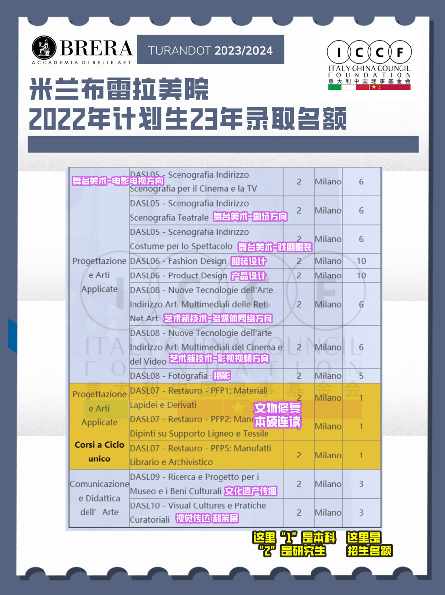Image resolution: width=445 pixels, height=595 pixels.
Task: Click 'DASL10 - Visual Cultures e Pratiche Curatoriali'
Action: click(206, 513)
